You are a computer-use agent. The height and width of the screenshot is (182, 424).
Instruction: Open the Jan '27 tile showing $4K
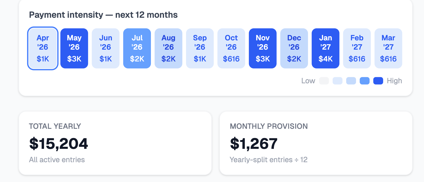coord(325,48)
